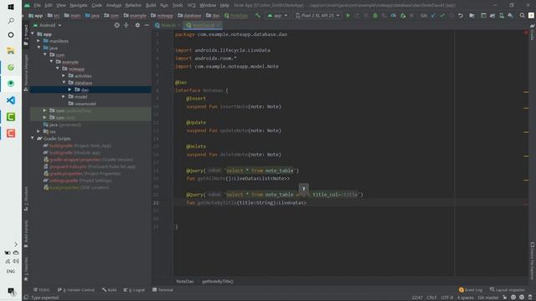Open the VCS menu
Screen dimensions: 536x301
pos(192,6)
